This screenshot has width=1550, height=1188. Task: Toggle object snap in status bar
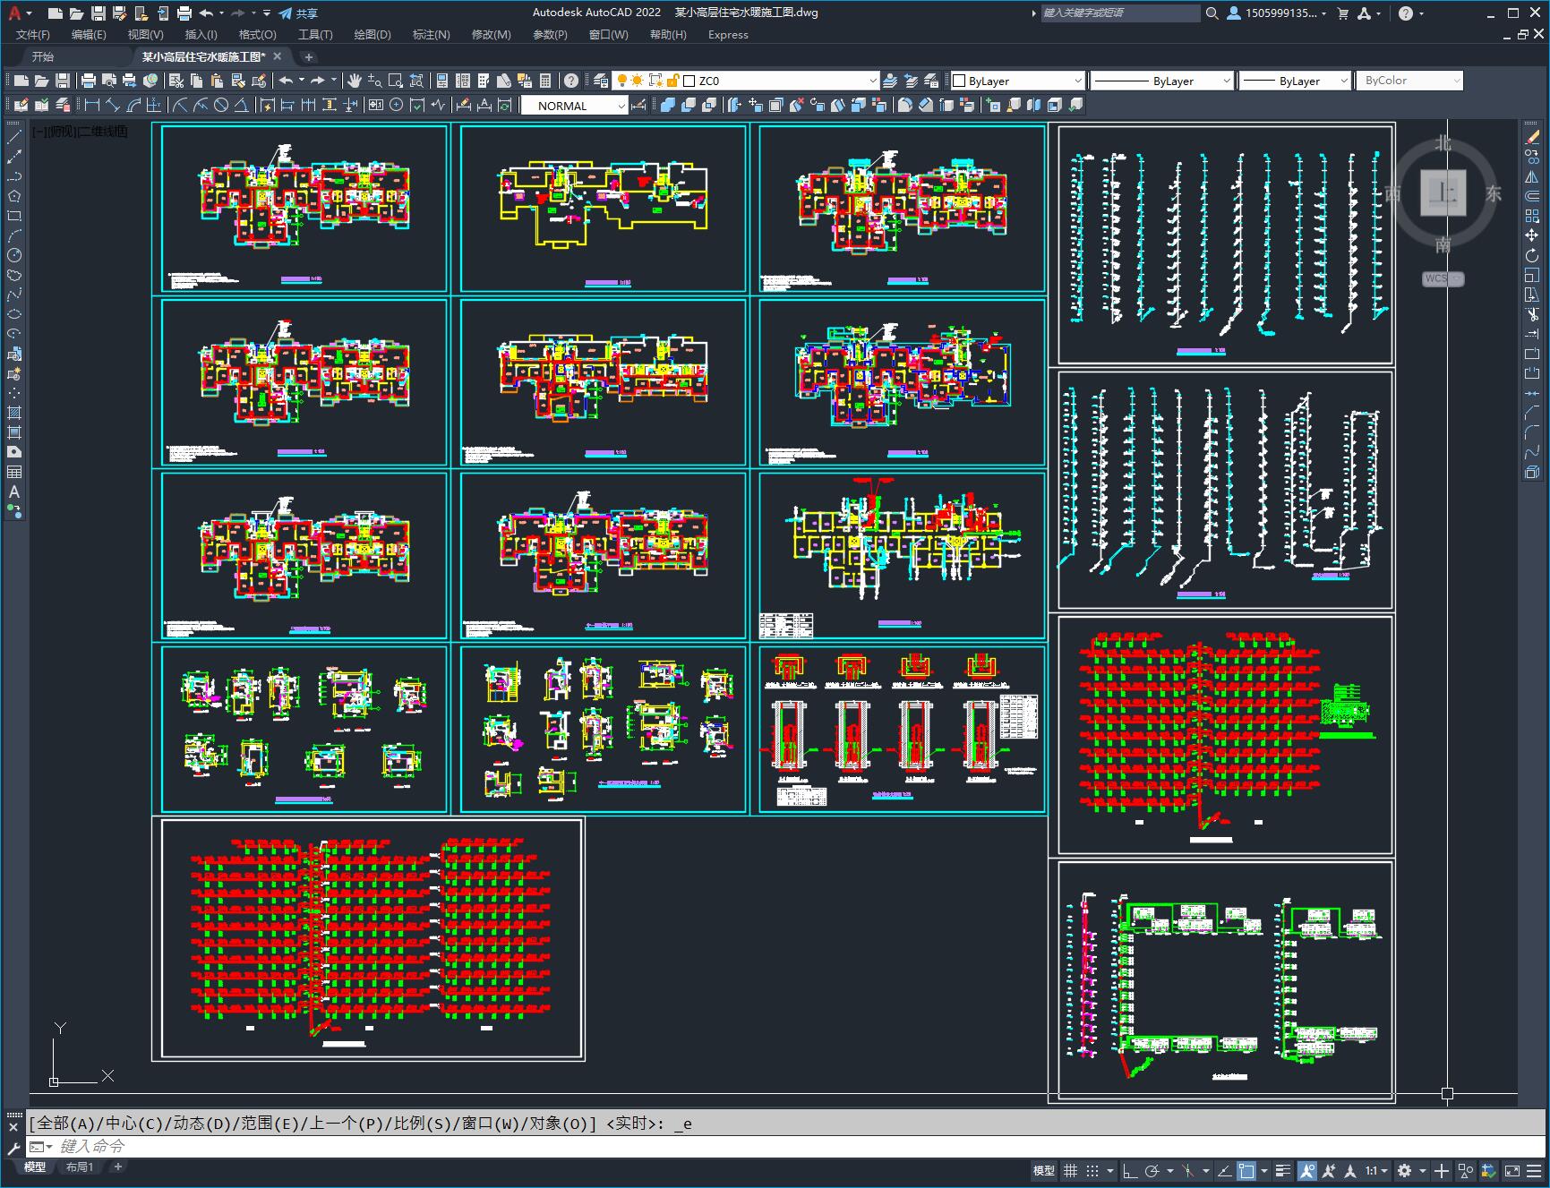[1246, 1170]
